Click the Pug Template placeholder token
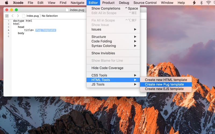This screenshot has height=134, width=215. coord(46,30)
